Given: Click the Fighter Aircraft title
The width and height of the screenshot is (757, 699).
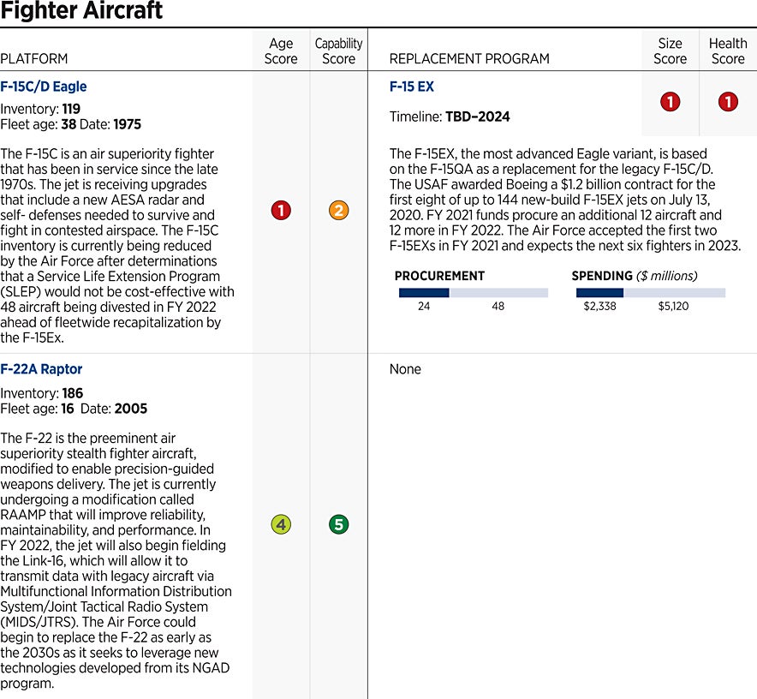Looking at the screenshot, I should tap(81, 12).
